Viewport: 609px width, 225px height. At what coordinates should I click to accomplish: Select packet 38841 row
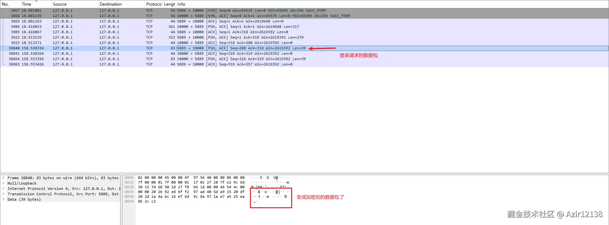304,53
